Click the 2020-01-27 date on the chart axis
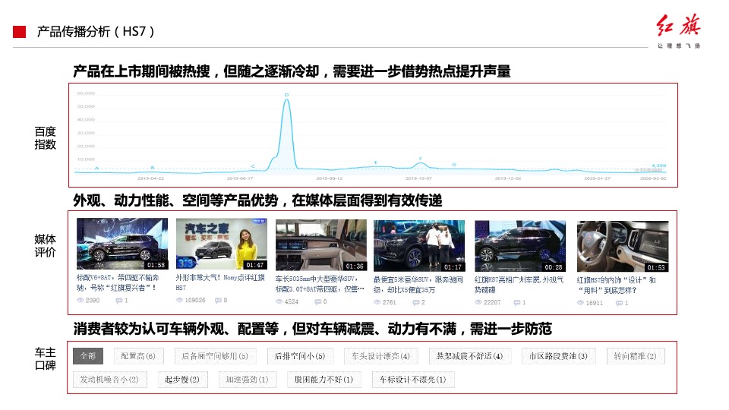Viewport: 729px width, 410px height. click(x=598, y=178)
